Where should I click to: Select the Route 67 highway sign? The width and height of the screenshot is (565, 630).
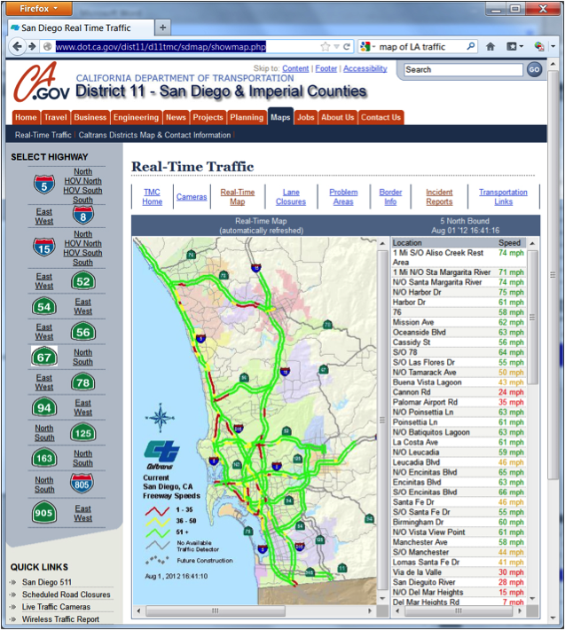[x=44, y=358]
